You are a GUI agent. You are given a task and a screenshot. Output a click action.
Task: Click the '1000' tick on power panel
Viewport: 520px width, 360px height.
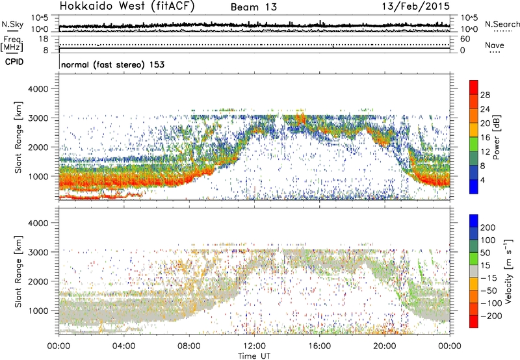point(38,176)
